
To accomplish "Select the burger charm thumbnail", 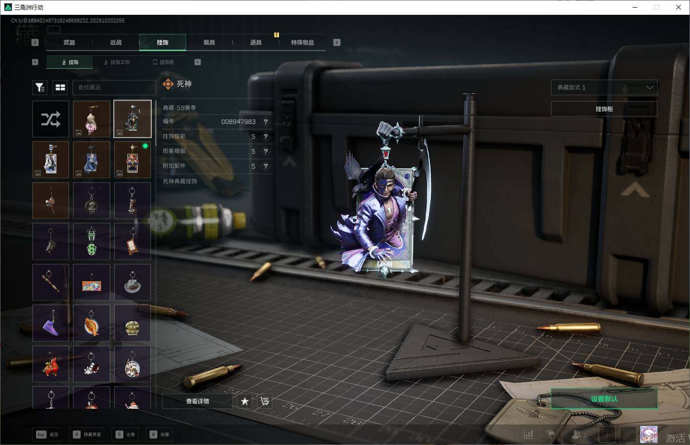I will pos(133,323).
